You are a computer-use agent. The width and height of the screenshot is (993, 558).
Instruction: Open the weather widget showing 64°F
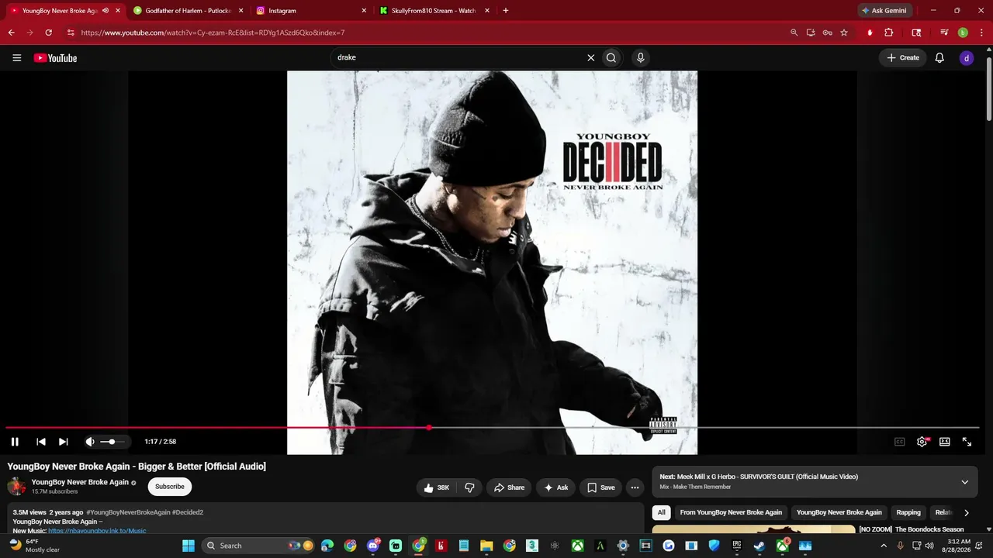35,546
